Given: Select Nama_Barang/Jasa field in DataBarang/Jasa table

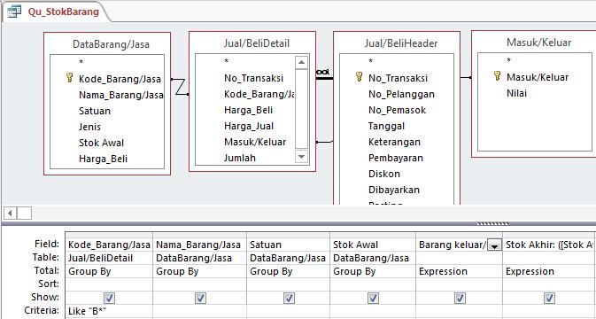Looking at the screenshot, I should coord(120,95).
